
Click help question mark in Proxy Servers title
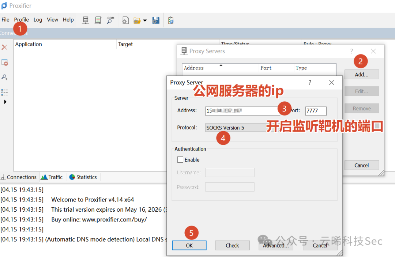(352, 51)
